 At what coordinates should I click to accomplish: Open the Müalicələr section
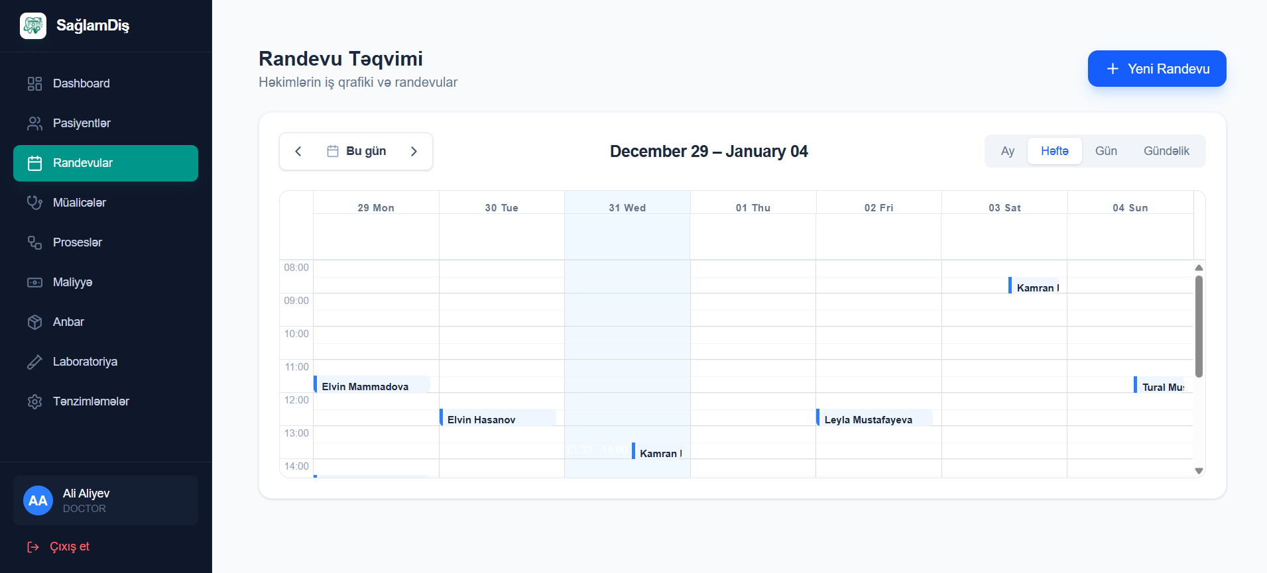click(x=105, y=203)
